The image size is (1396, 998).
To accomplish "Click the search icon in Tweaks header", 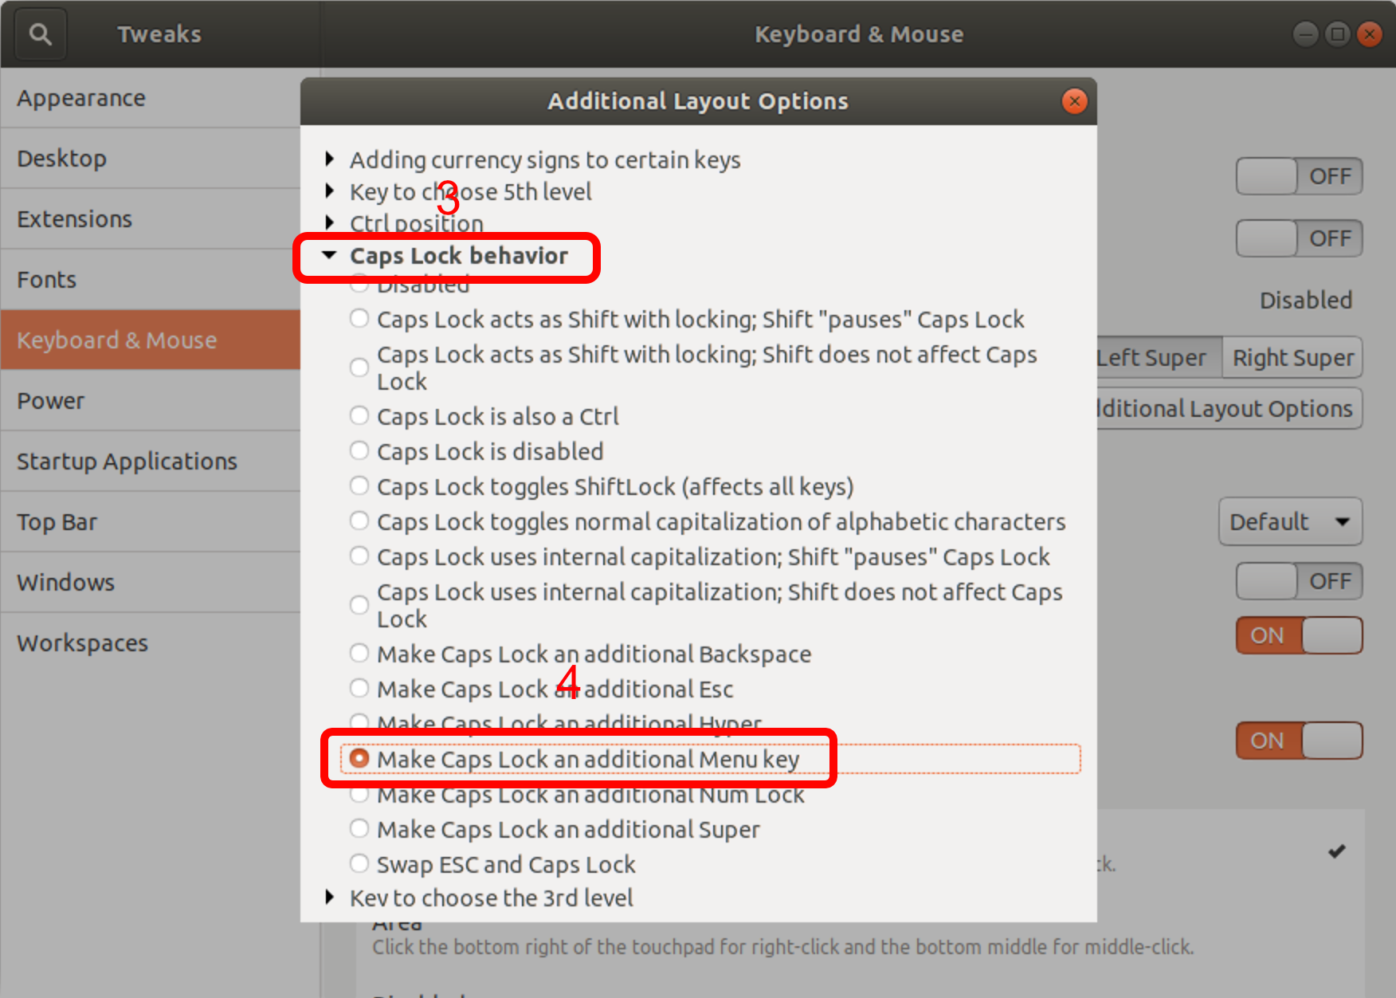I will tap(40, 34).
